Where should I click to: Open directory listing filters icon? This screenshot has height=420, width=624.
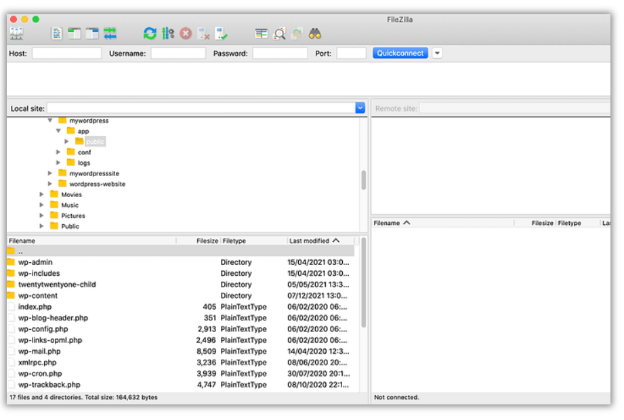261,33
